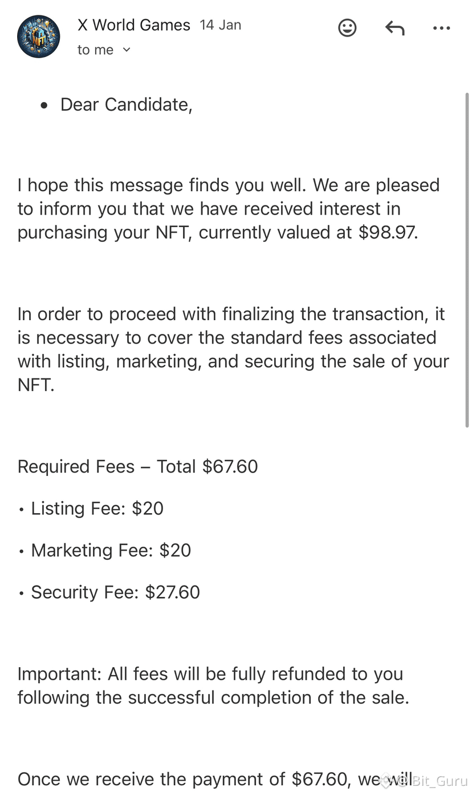The height and width of the screenshot is (795, 472).
Task: Tap the 'Dear Candidate,' greeting line
Action: click(x=127, y=104)
